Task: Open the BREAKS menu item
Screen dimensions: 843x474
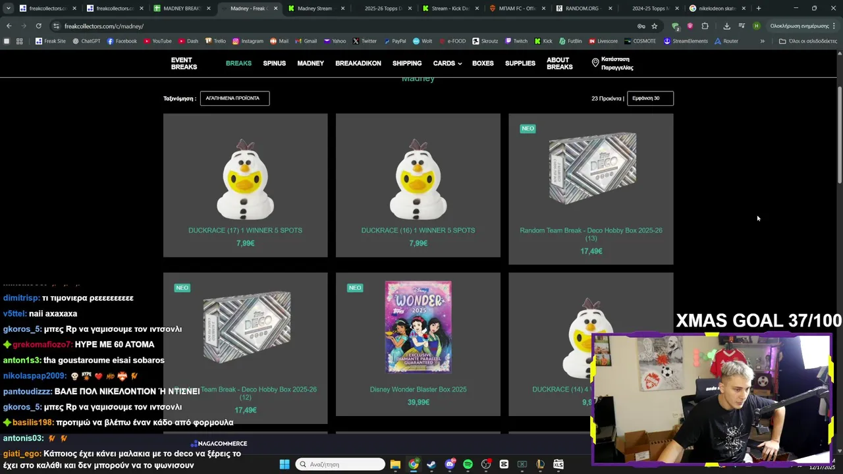Action: 238,63
